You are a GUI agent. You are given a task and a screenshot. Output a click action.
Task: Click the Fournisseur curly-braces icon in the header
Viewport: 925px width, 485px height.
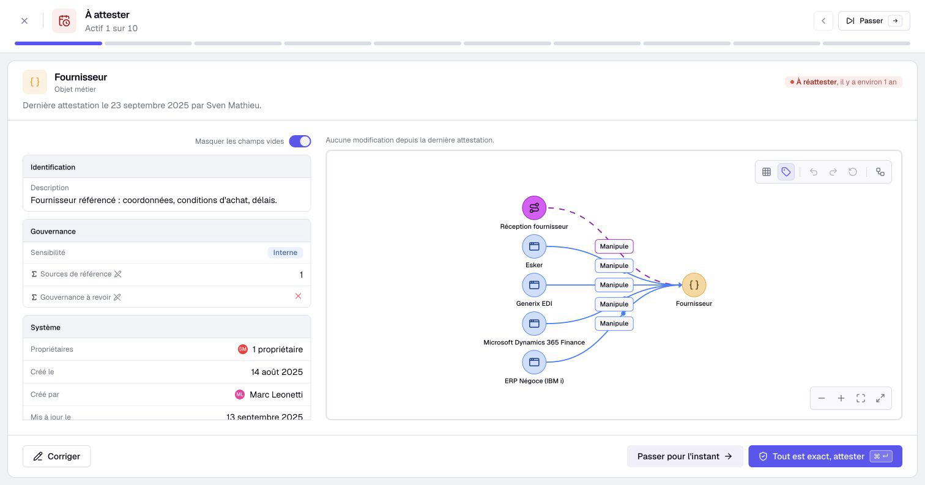[35, 82]
